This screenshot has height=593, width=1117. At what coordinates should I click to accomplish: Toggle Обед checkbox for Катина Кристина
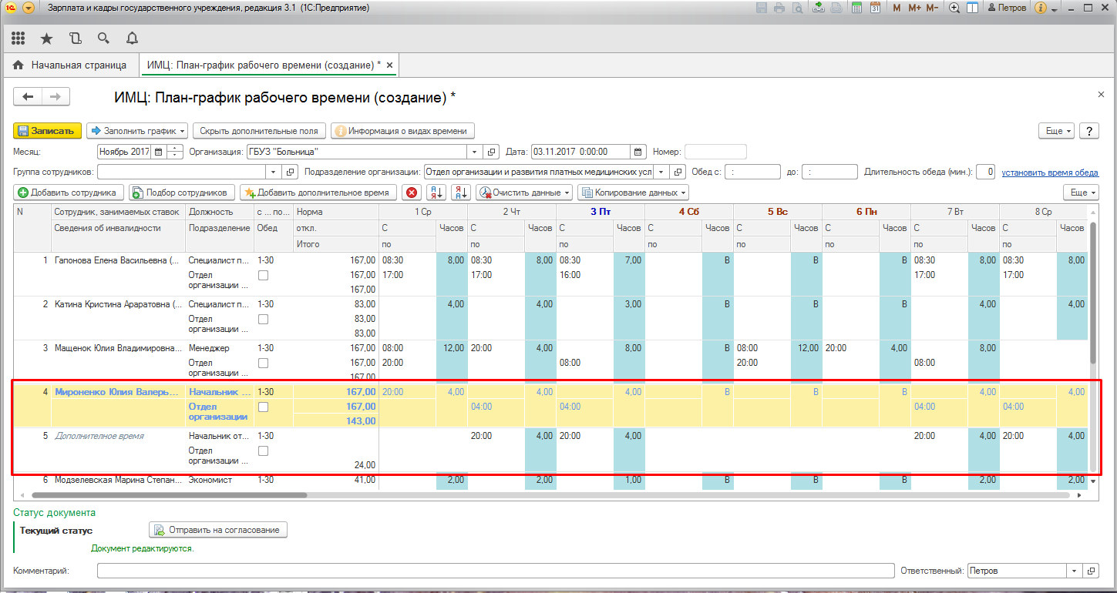[263, 319]
